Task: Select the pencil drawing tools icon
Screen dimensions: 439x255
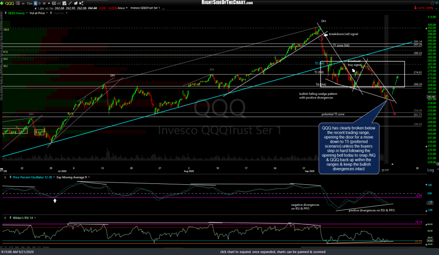Action: 70,3
